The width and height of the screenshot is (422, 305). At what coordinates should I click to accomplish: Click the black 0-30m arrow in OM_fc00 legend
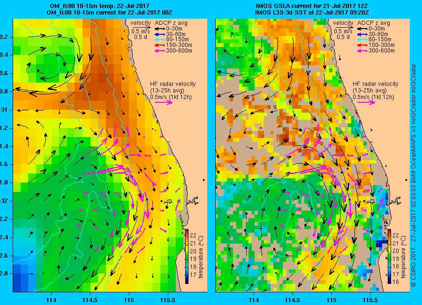pos(159,29)
